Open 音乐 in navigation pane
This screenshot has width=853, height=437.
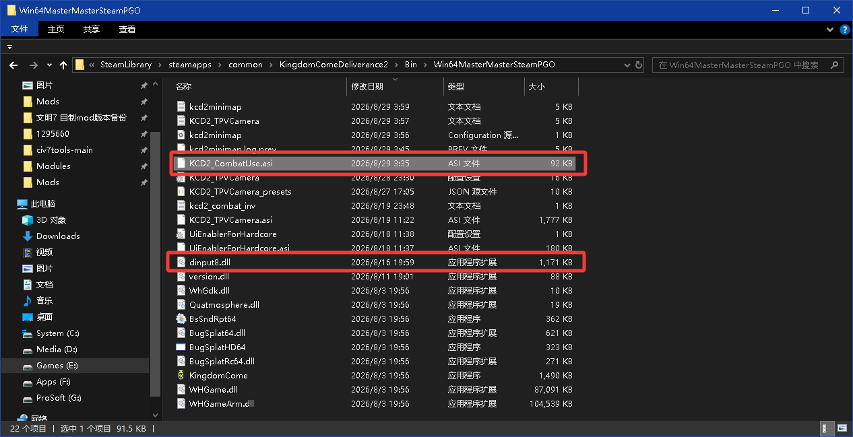[x=44, y=300]
